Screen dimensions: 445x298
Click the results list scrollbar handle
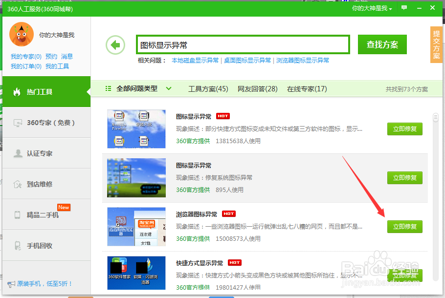(435, 117)
